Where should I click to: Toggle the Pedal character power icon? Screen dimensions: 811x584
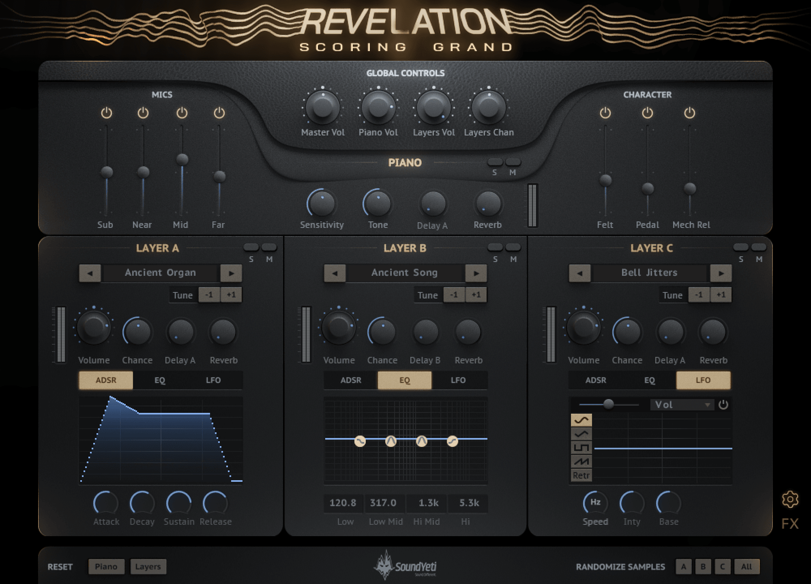tap(647, 113)
